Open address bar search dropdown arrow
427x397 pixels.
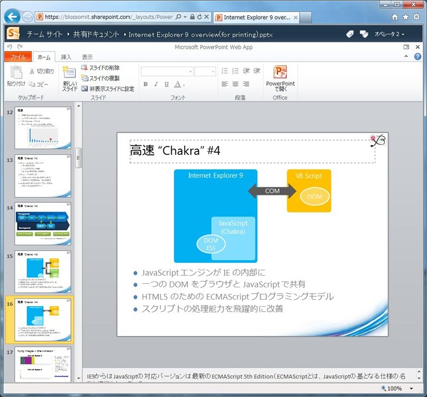click(x=185, y=17)
